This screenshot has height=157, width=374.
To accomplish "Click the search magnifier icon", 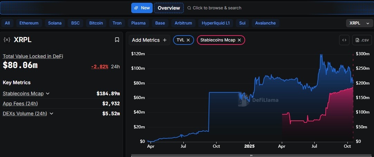I will coord(189,8).
